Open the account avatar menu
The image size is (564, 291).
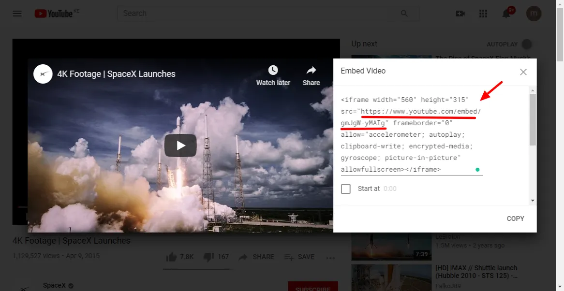[x=534, y=14]
